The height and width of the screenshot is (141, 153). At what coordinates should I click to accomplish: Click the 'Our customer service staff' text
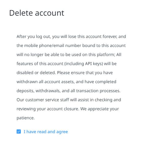click(x=43, y=100)
